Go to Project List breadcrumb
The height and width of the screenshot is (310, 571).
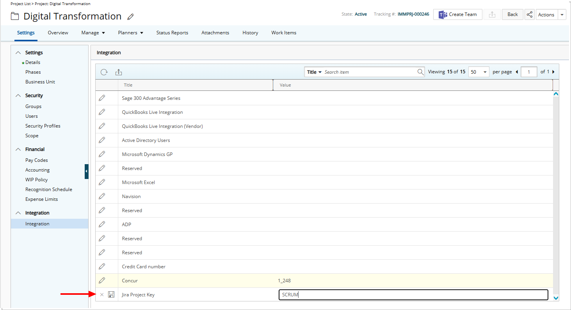(20, 4)
